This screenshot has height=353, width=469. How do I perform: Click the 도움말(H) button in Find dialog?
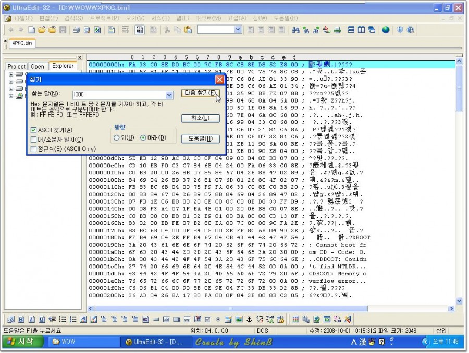pos(201,138)
